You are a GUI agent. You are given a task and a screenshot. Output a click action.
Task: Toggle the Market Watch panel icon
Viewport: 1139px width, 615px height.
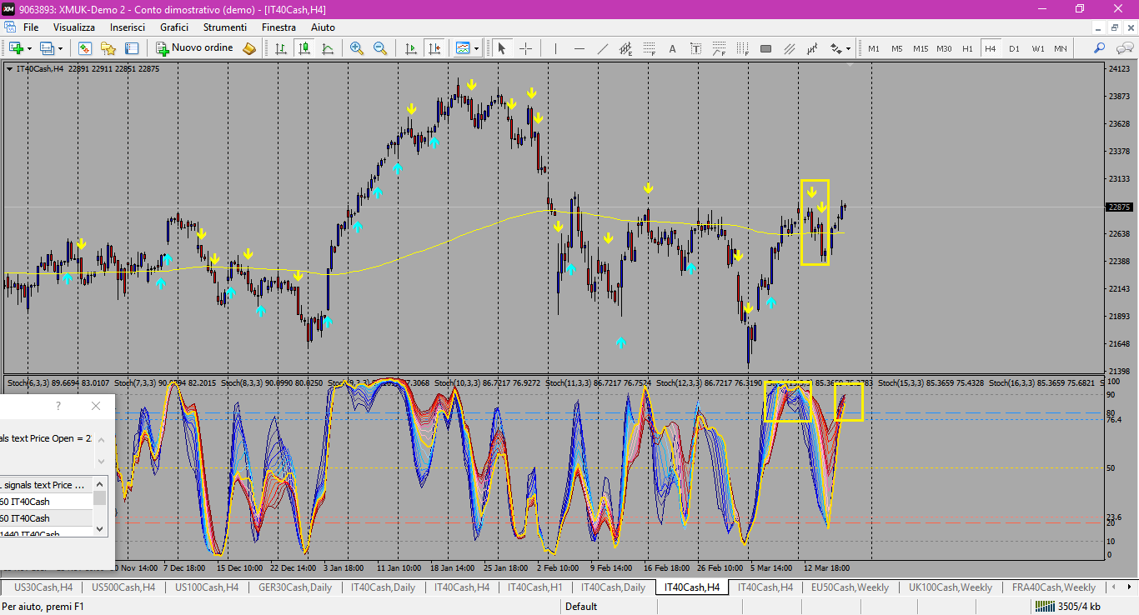tap(85, 48)
